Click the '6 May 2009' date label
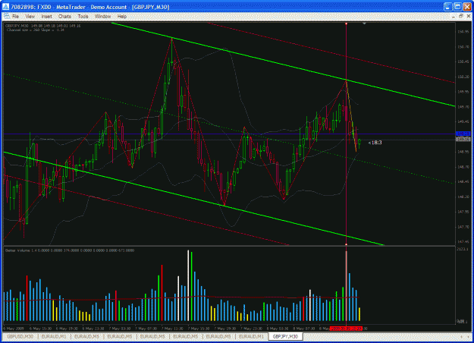The image size is (474, 343). point(14,329)
